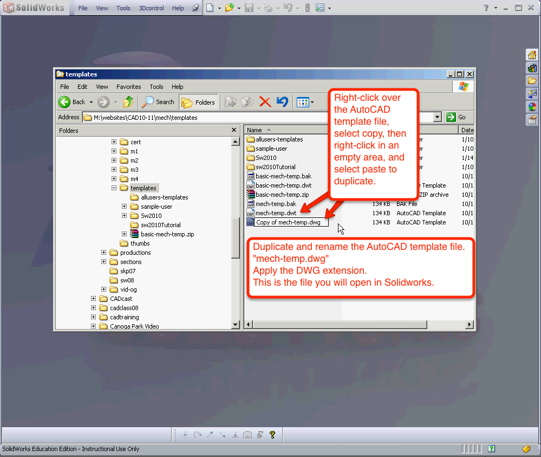The height and width of the screenshot is (457, 541).
Task: Click the SolidWorks New document icon
Action: point(210,8)
